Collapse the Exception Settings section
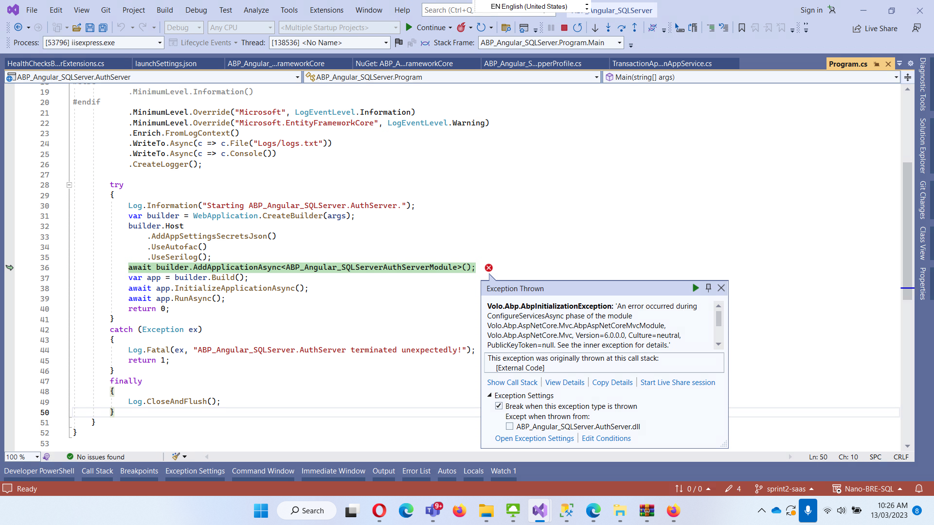 489,395
